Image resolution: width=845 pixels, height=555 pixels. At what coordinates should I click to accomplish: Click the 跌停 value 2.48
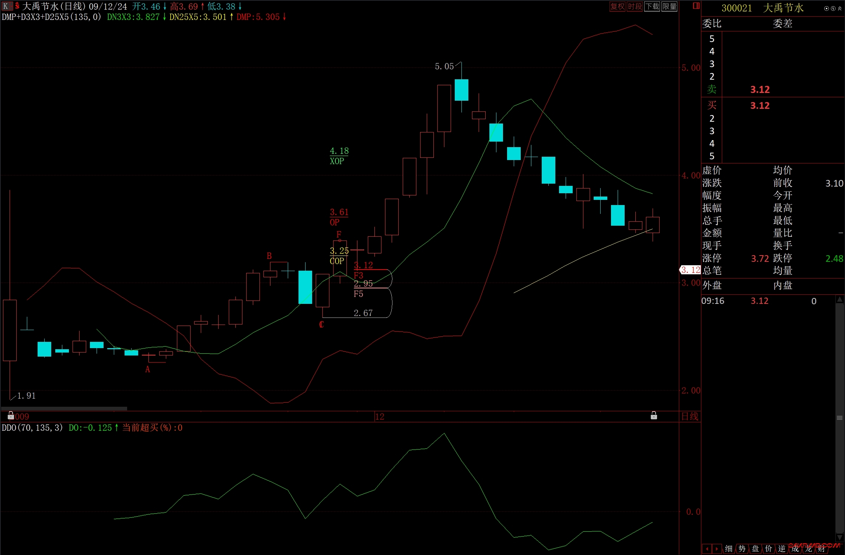point(834,259)
